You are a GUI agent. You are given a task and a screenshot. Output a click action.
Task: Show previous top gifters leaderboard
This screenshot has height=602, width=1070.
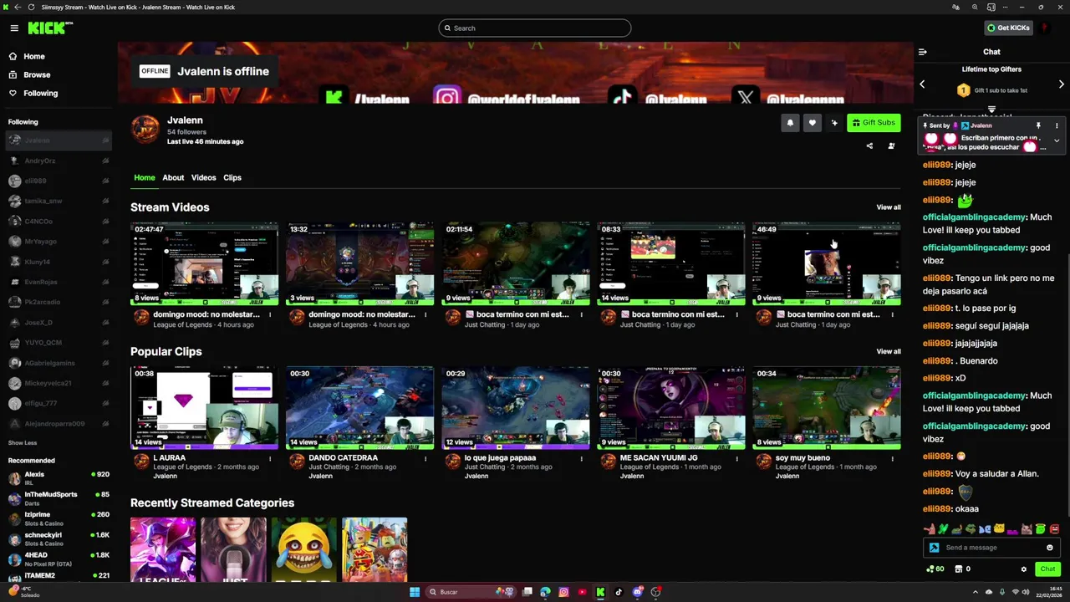coord(922,84)
